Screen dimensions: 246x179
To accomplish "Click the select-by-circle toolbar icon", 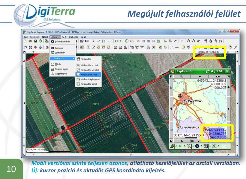I will pyautogui.click(x=109, y=47).
